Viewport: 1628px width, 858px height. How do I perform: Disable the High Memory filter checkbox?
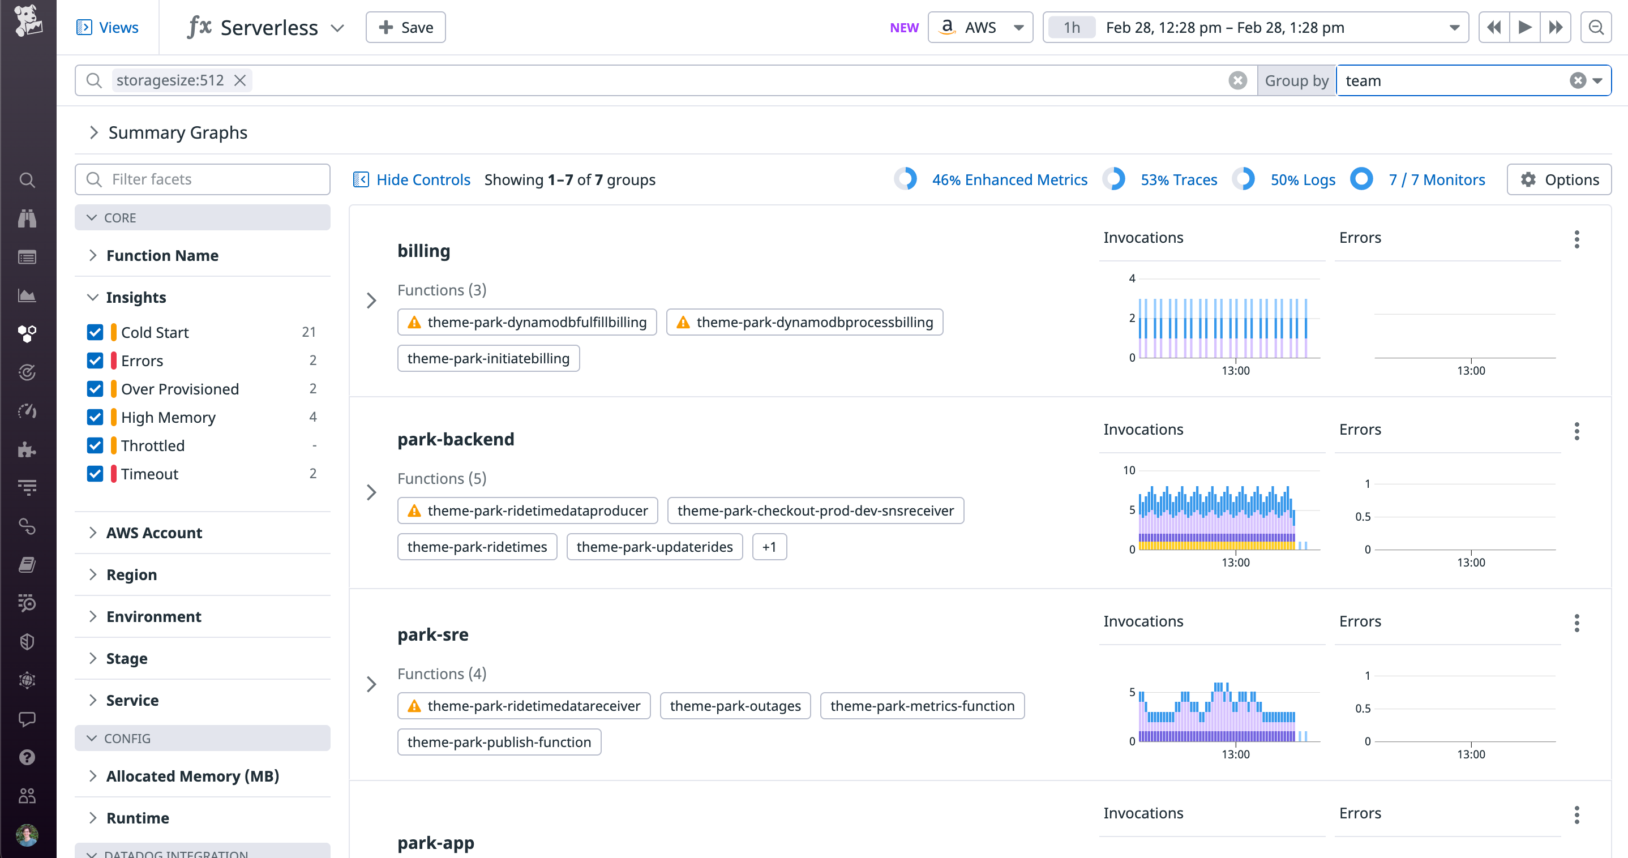click(95, 417)
